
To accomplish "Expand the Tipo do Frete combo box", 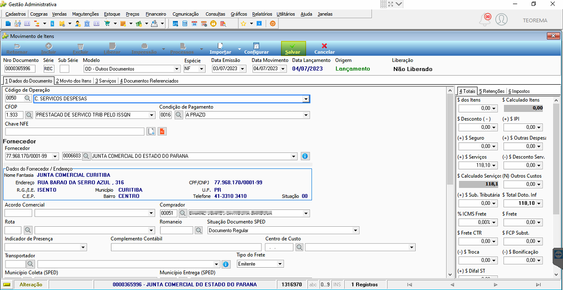I will point(280,264).
